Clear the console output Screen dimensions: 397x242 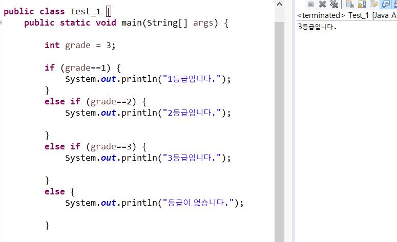[x=350, y=4]
